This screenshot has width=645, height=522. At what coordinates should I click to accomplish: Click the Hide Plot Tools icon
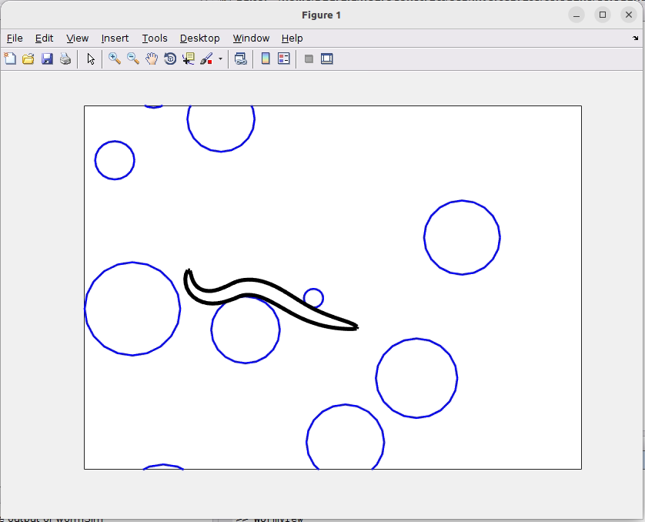(309, 59)
